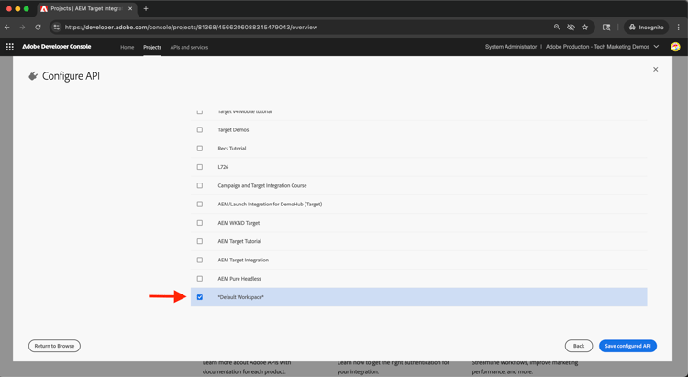Open the Adobe app switcher grid icon
Viewport: 688px width, 377px height.
(10, 47)
